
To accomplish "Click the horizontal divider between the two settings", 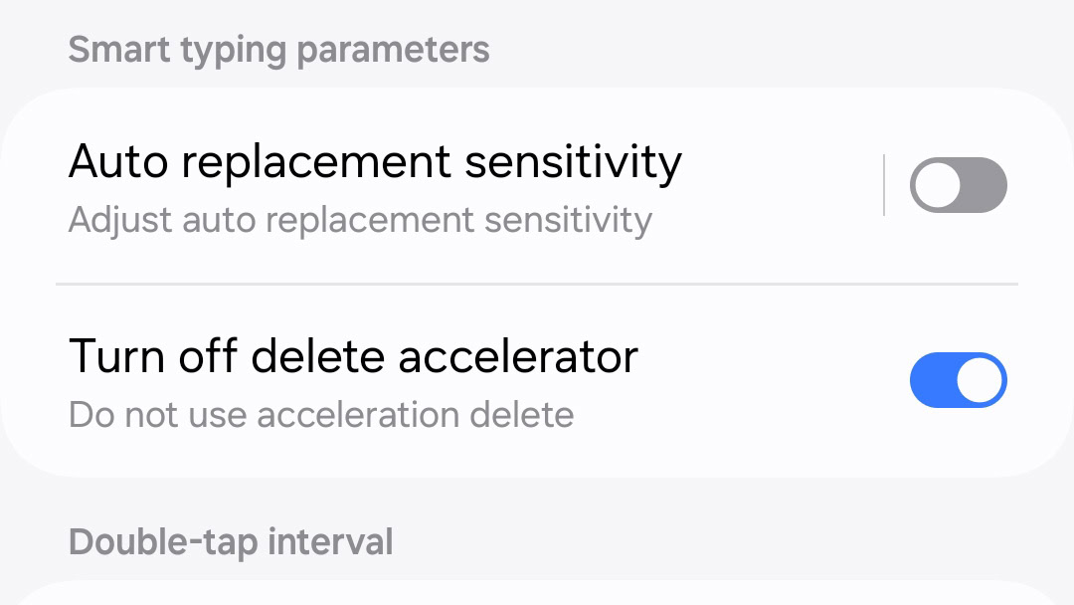I will [537, 284].
